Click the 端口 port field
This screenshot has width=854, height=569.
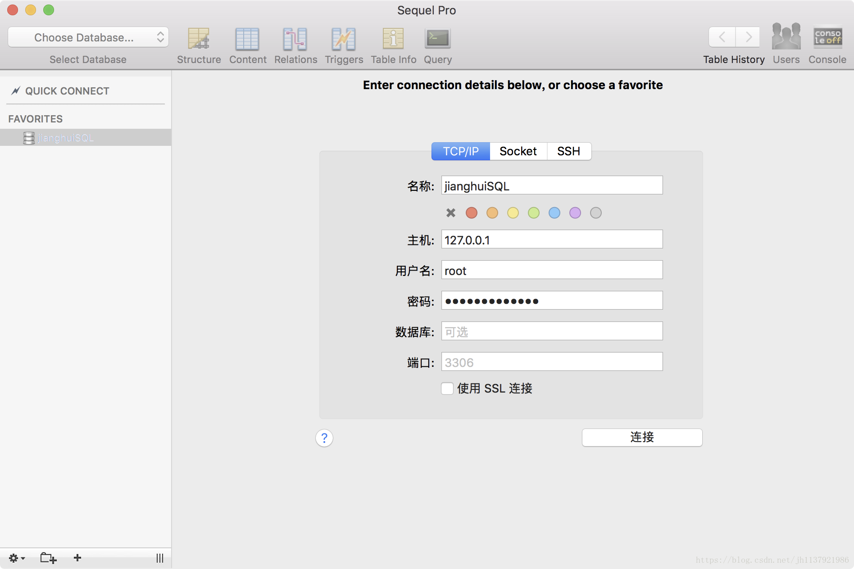click(x=552, y=361)
